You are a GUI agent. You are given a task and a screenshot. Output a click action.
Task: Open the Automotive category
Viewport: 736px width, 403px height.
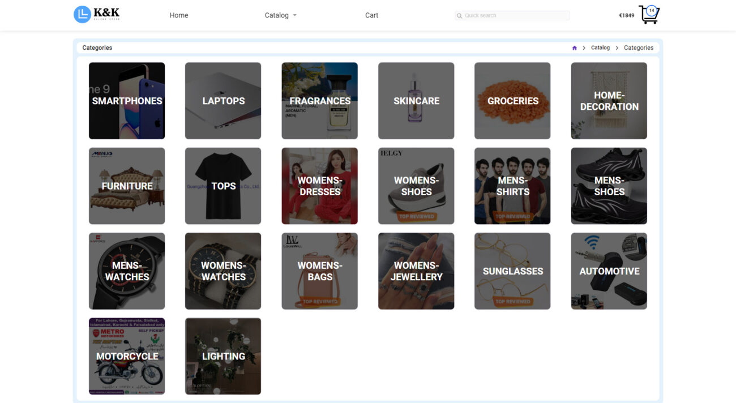(609, 271)
